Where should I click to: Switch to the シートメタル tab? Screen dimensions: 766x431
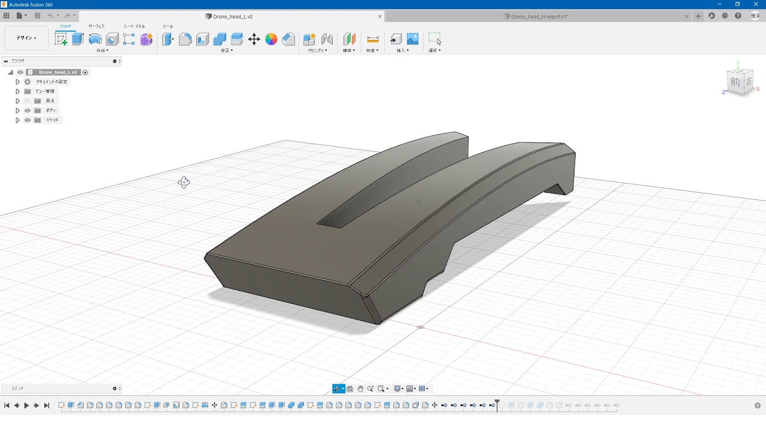[x=134, y=26]
